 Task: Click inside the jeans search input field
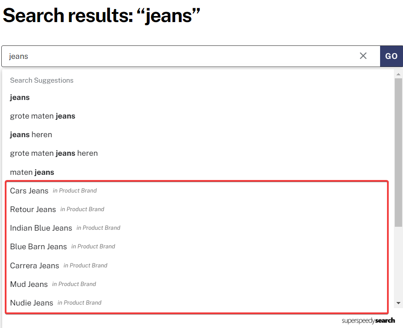point(180,56)
